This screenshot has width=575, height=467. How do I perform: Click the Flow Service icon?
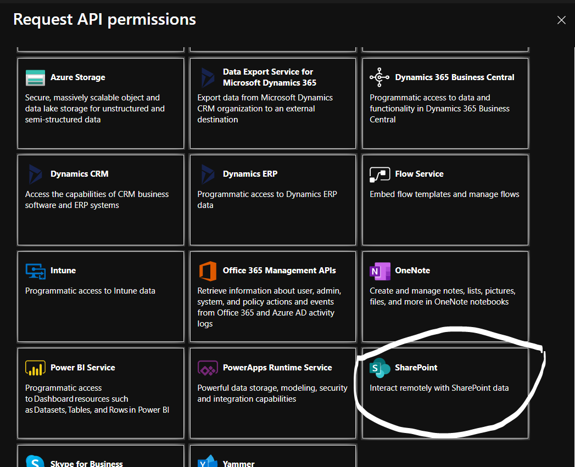[379, 175]
